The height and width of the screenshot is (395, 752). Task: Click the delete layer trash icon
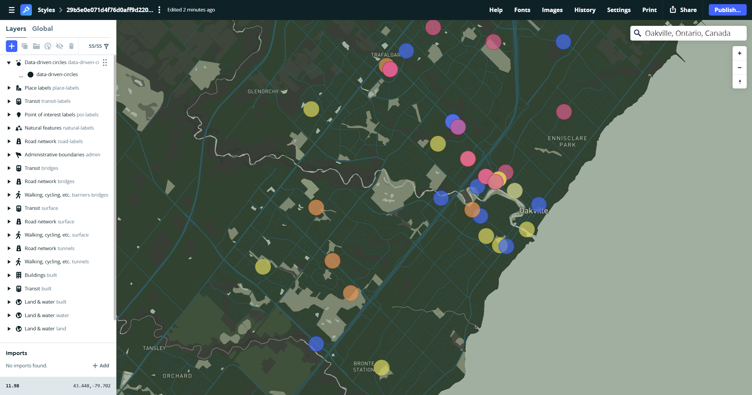(71, 46)
